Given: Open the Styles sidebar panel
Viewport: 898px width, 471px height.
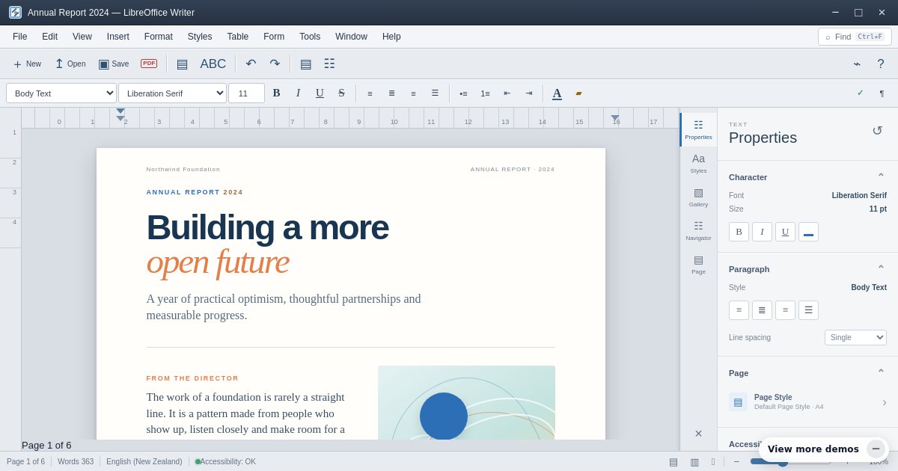Looking at the screenshot, I should (698, 163).
